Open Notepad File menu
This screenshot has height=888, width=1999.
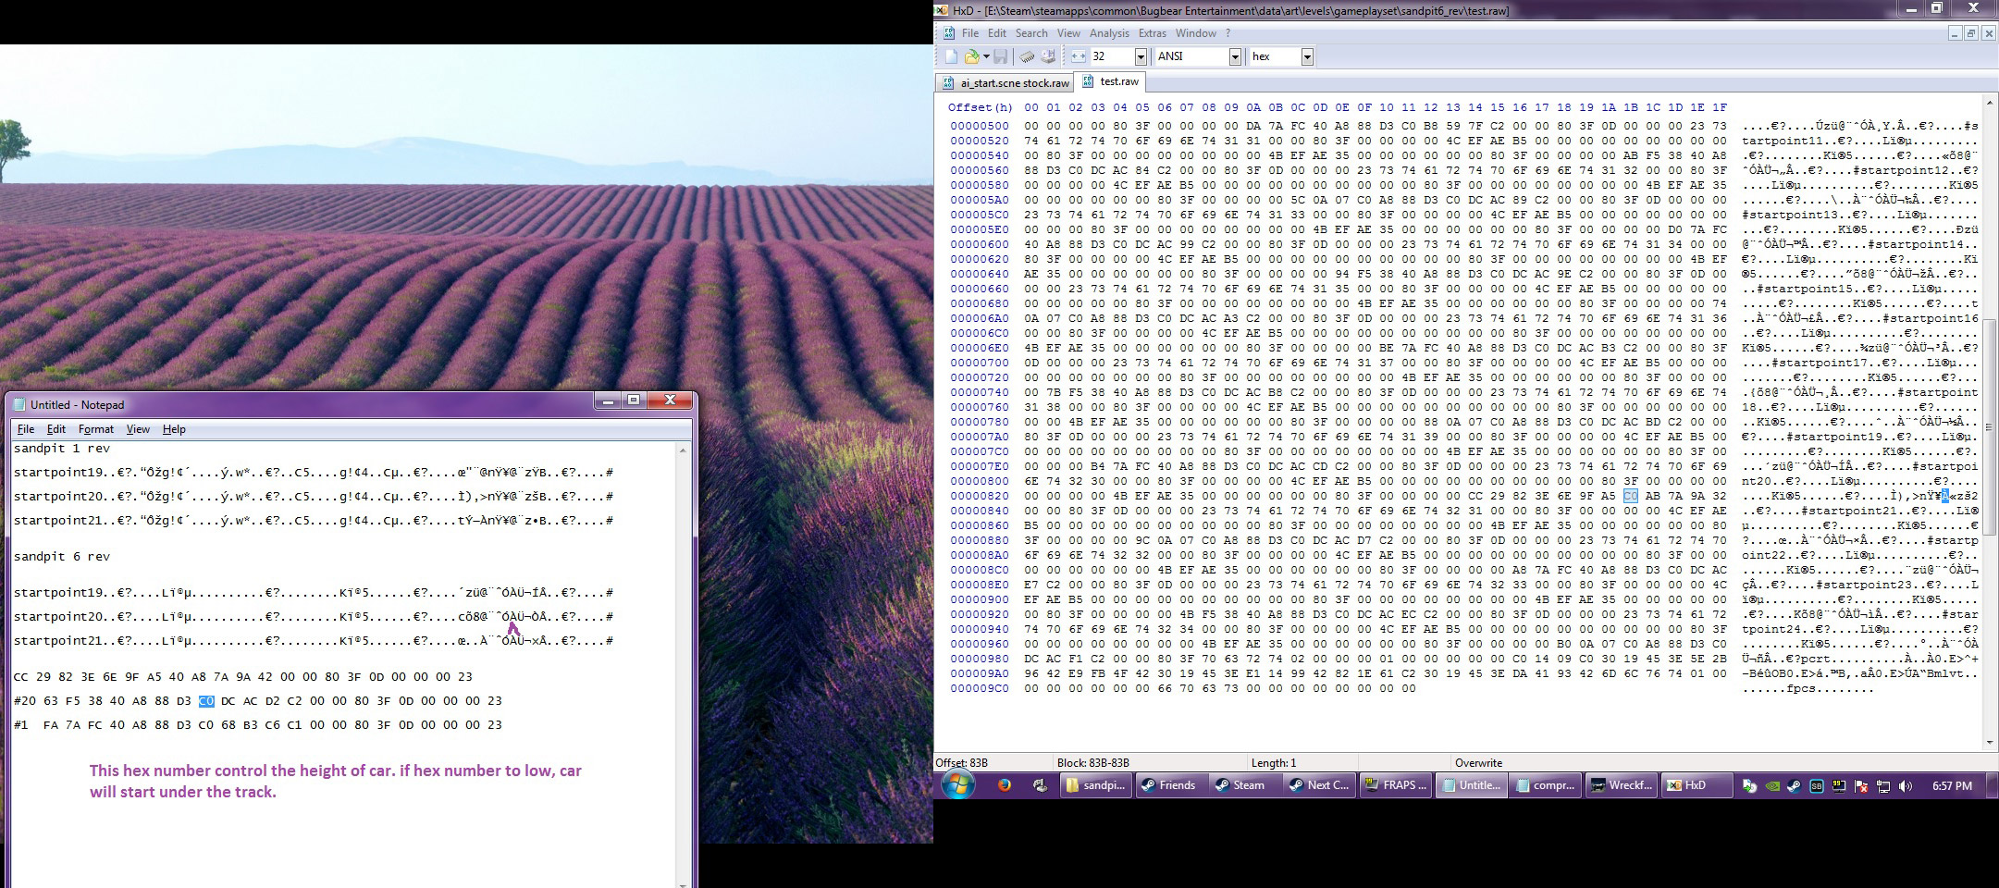tap(26, 429)
